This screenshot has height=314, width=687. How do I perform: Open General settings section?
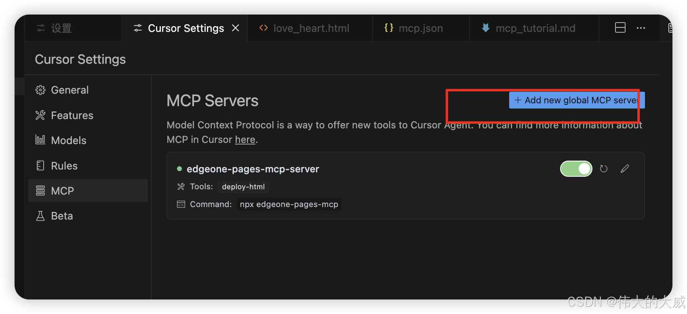(88, 90)
